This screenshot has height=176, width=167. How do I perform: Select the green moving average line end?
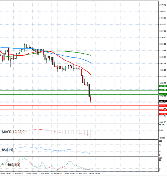tap(90, 55)
